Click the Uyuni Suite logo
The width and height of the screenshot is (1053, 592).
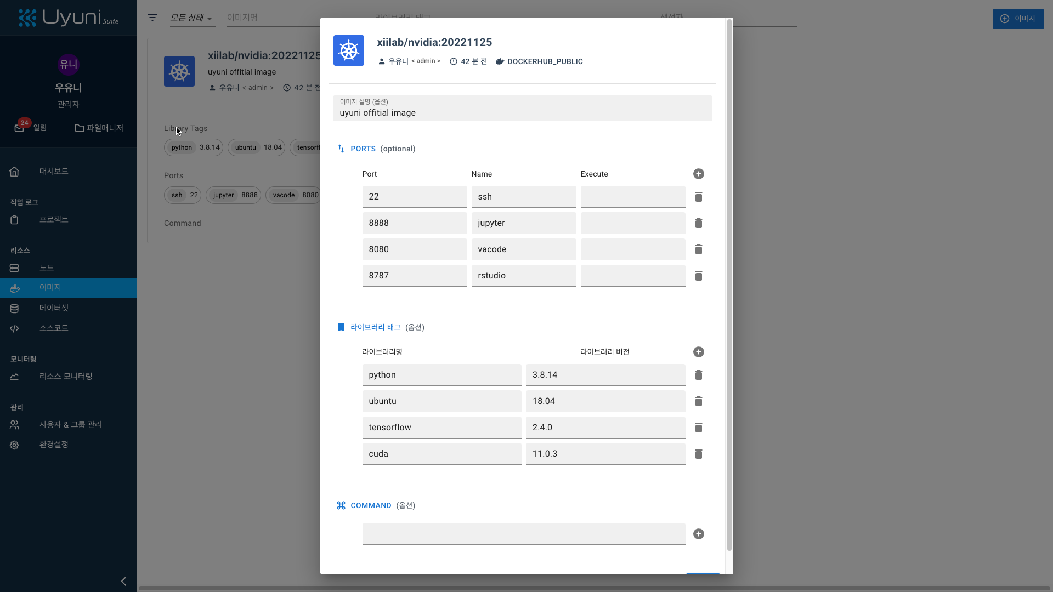click(69, 18)
